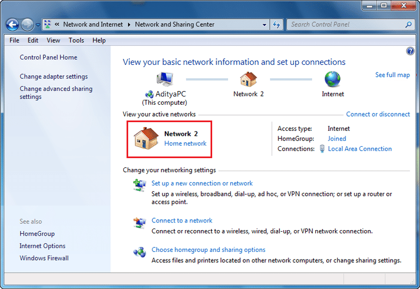Select Network and Internet breadcrumb

(x=93, y=25)
